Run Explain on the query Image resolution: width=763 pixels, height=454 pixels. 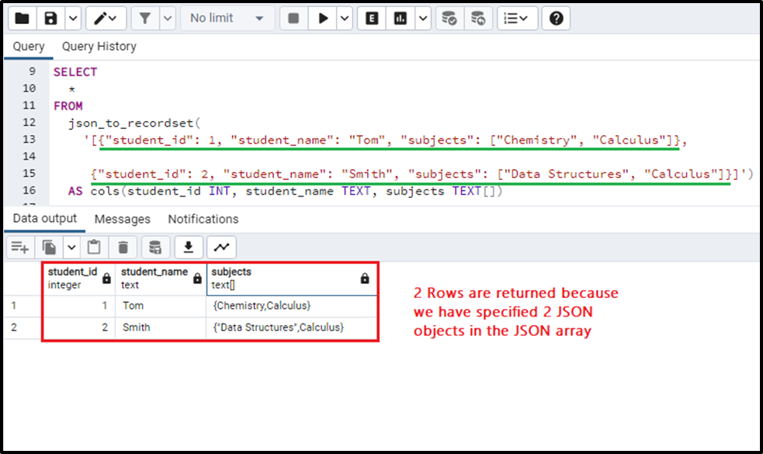pyautogui.click(x=371, y=18)
